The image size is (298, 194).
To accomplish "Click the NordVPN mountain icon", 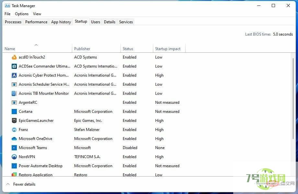I will coord(14,156).
